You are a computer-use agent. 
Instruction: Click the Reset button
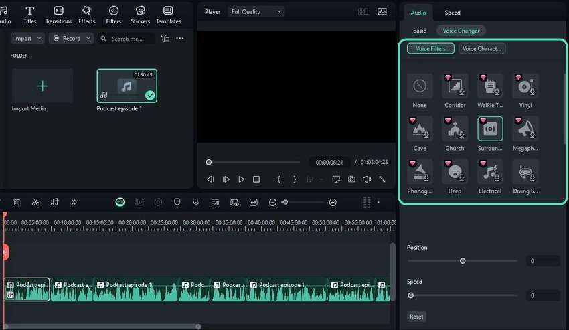(416, 316)
